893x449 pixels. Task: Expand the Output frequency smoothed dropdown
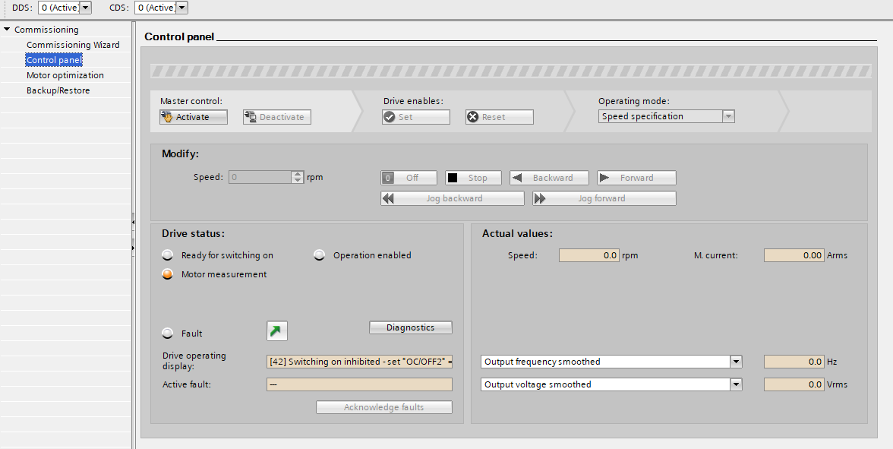point(736,362)
